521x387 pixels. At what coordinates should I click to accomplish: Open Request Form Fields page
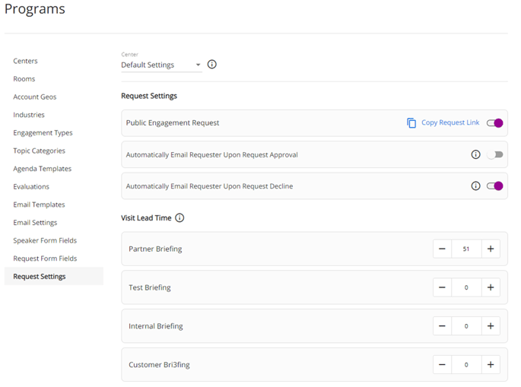[45, 259]
